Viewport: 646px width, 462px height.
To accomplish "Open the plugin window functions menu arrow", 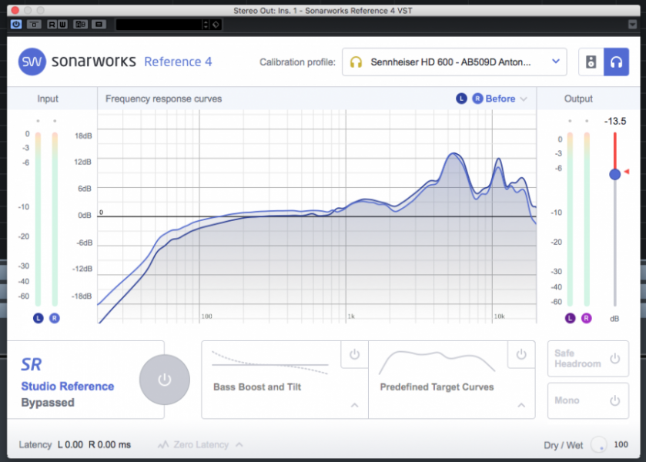I will point(633,25).
